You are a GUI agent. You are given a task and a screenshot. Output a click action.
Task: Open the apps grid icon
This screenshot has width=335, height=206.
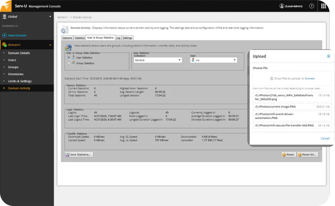coord(323,6)
